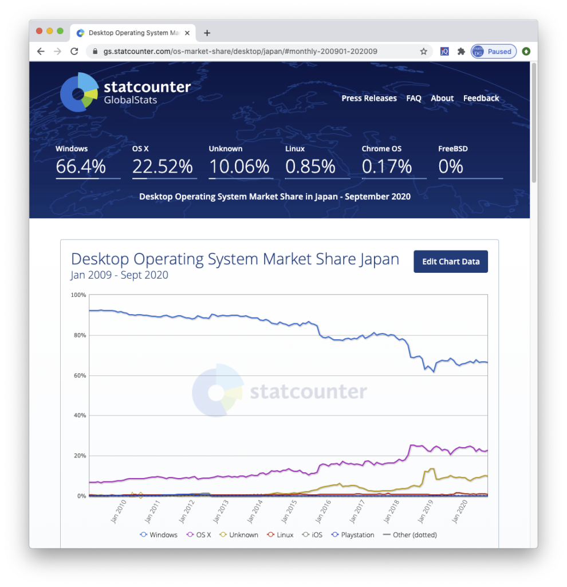The width and height of the screenshot is (567, 587).
Task: Bookmark page with the star icon
Action: click(424, 52)
